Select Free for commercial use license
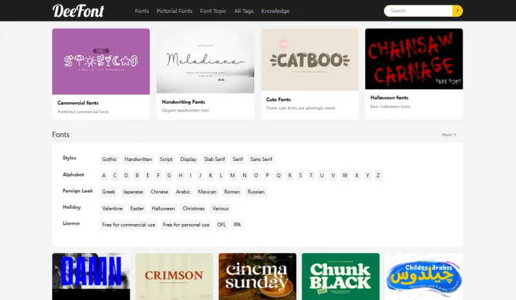Screen dimensions: 516x300 128,225
